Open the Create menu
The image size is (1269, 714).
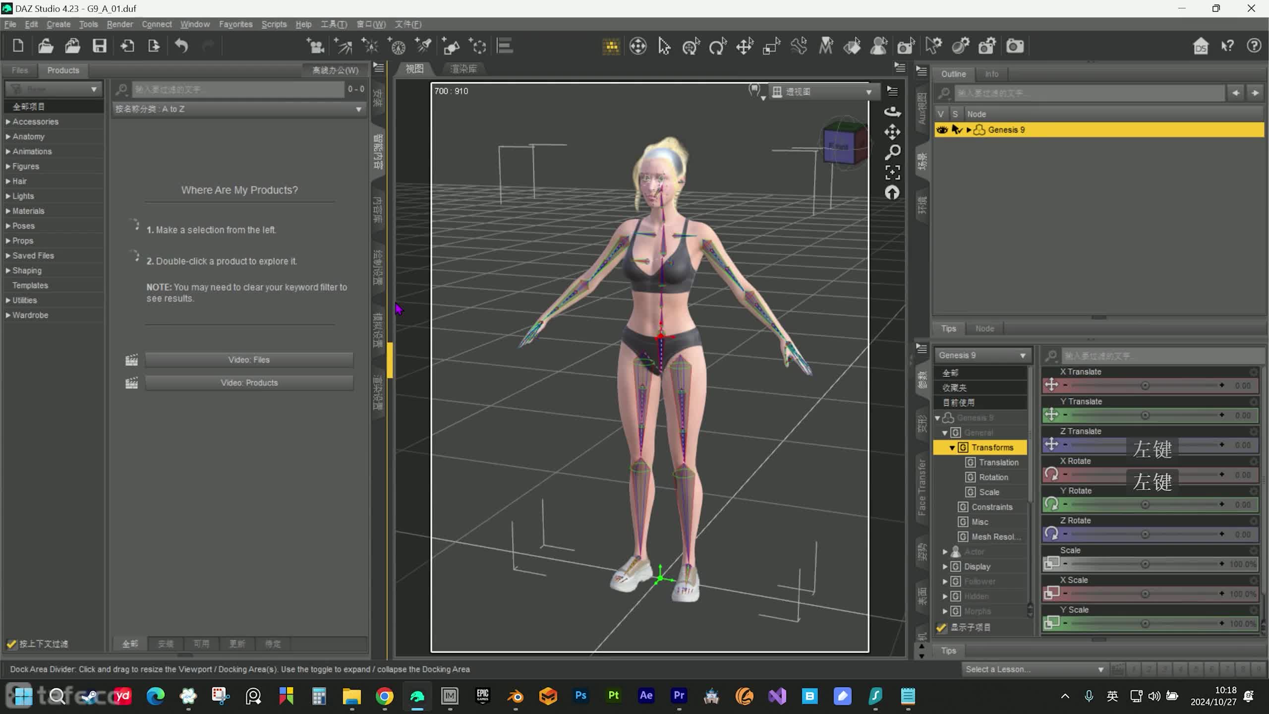point(58,24)
